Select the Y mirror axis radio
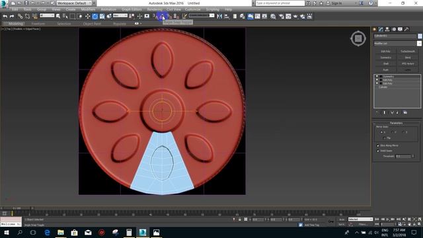The image size is (423, 238). point(393,132)
